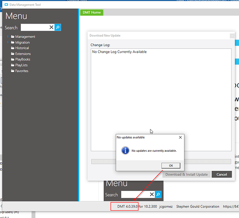Select the Extensions tree item label
This screenshot has width=239, height=218.
[x=23, y=54]
